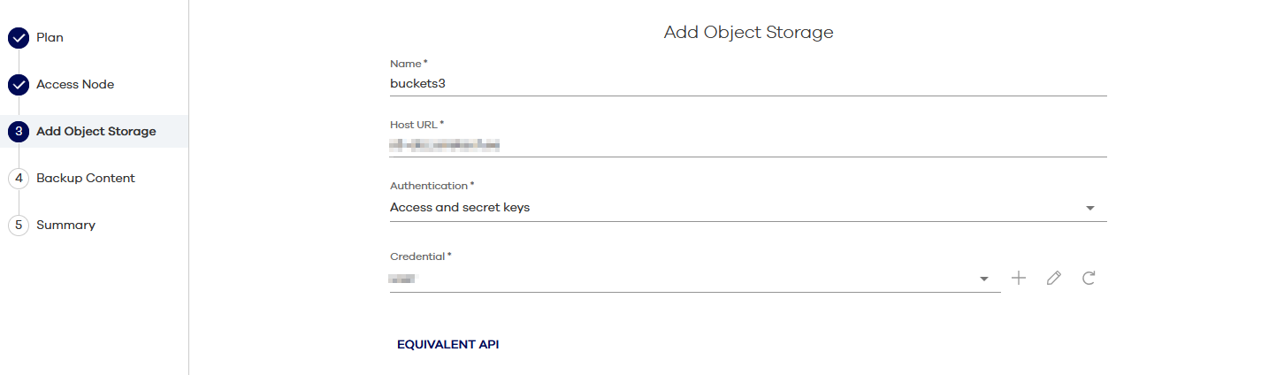The width and height of the screenshot is (1284, 375).
Task: Click the step 5 circle icon
Action: (x=19, y=226)
